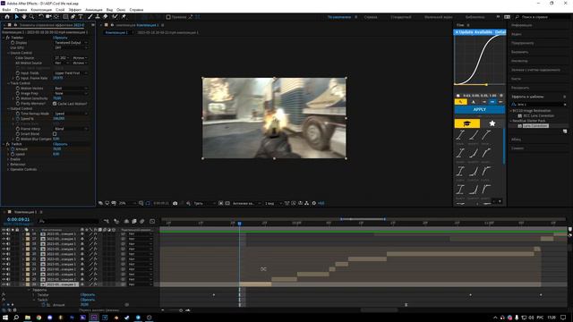
Task: Select the Type tool
Action: click(81, 17)
